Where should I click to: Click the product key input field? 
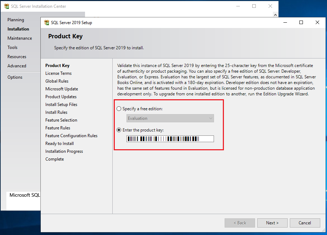click(x=170, y=139)
